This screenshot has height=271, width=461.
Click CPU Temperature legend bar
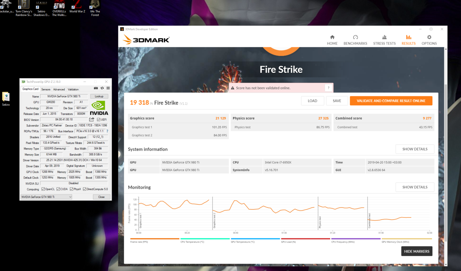click(x=205, y=239)
